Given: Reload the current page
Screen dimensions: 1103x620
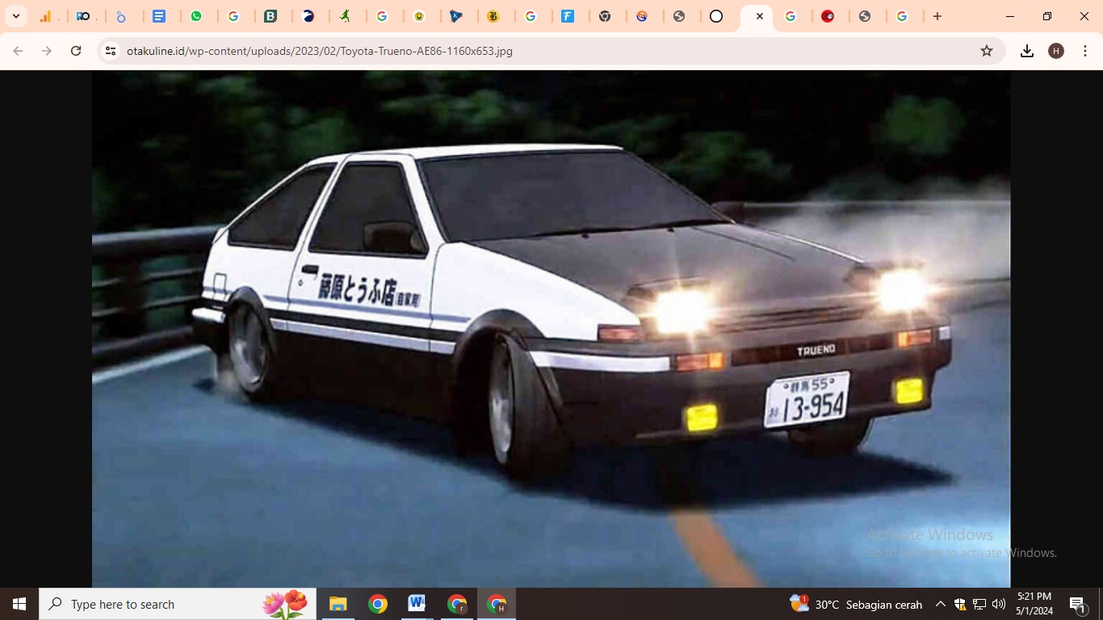Looking at the screenshot, I should pos(75,50).
